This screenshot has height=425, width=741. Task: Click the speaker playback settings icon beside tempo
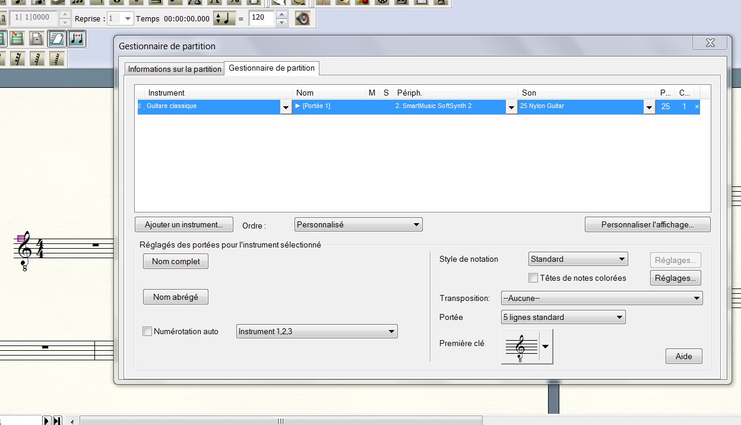303,18
